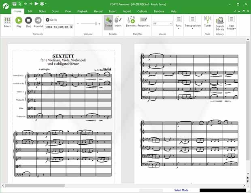Click the horizontal scrollbar right arrow
The image size is (251, 193).
(244, 185)
